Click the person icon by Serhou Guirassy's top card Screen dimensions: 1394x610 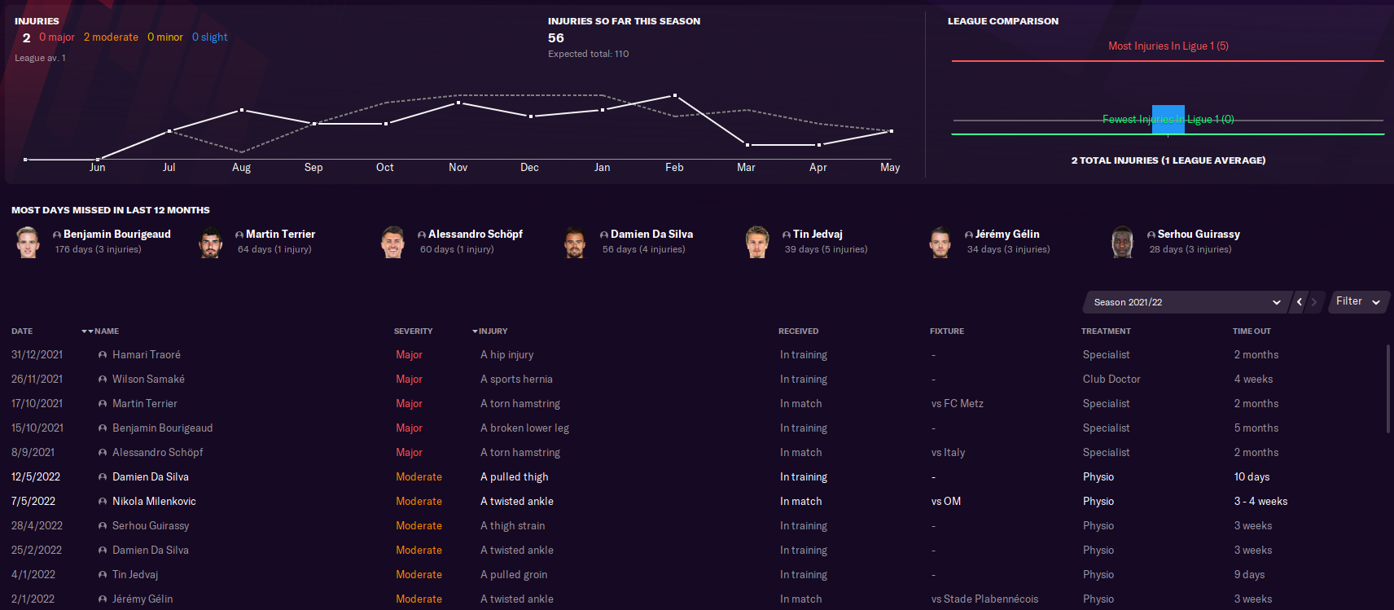point(1151,235)
